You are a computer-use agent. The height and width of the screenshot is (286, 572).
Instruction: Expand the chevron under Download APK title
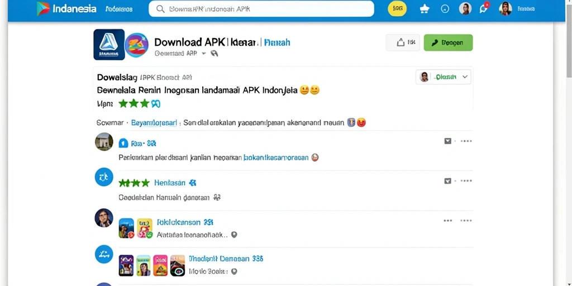click(204, 53)
